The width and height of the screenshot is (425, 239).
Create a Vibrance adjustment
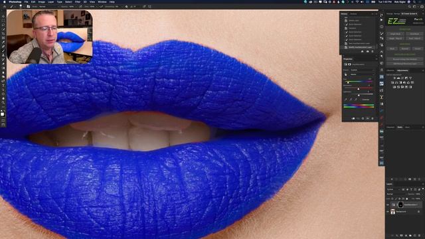[410, 78]
